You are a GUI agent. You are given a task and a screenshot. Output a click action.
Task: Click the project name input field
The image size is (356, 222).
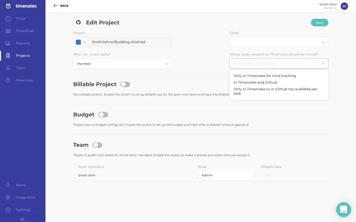[x=130, y=42]
